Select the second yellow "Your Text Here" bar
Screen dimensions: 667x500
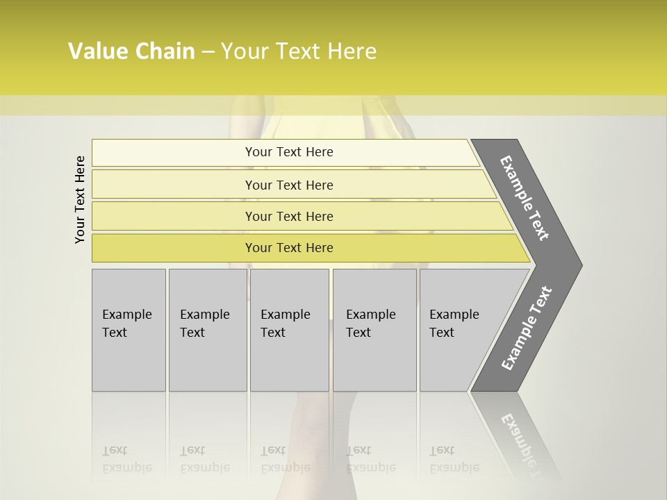(288, 185)
